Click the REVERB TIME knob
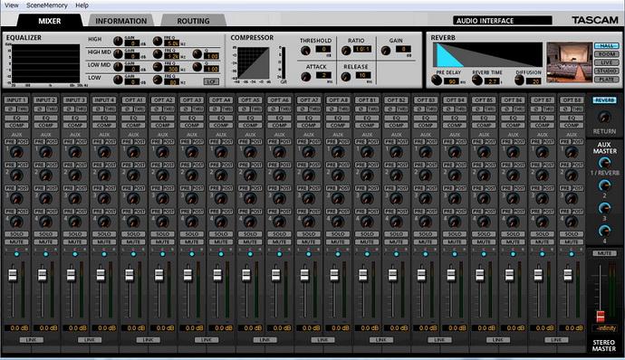Screen dimensions: 625x360 click(x=477, y=81)
